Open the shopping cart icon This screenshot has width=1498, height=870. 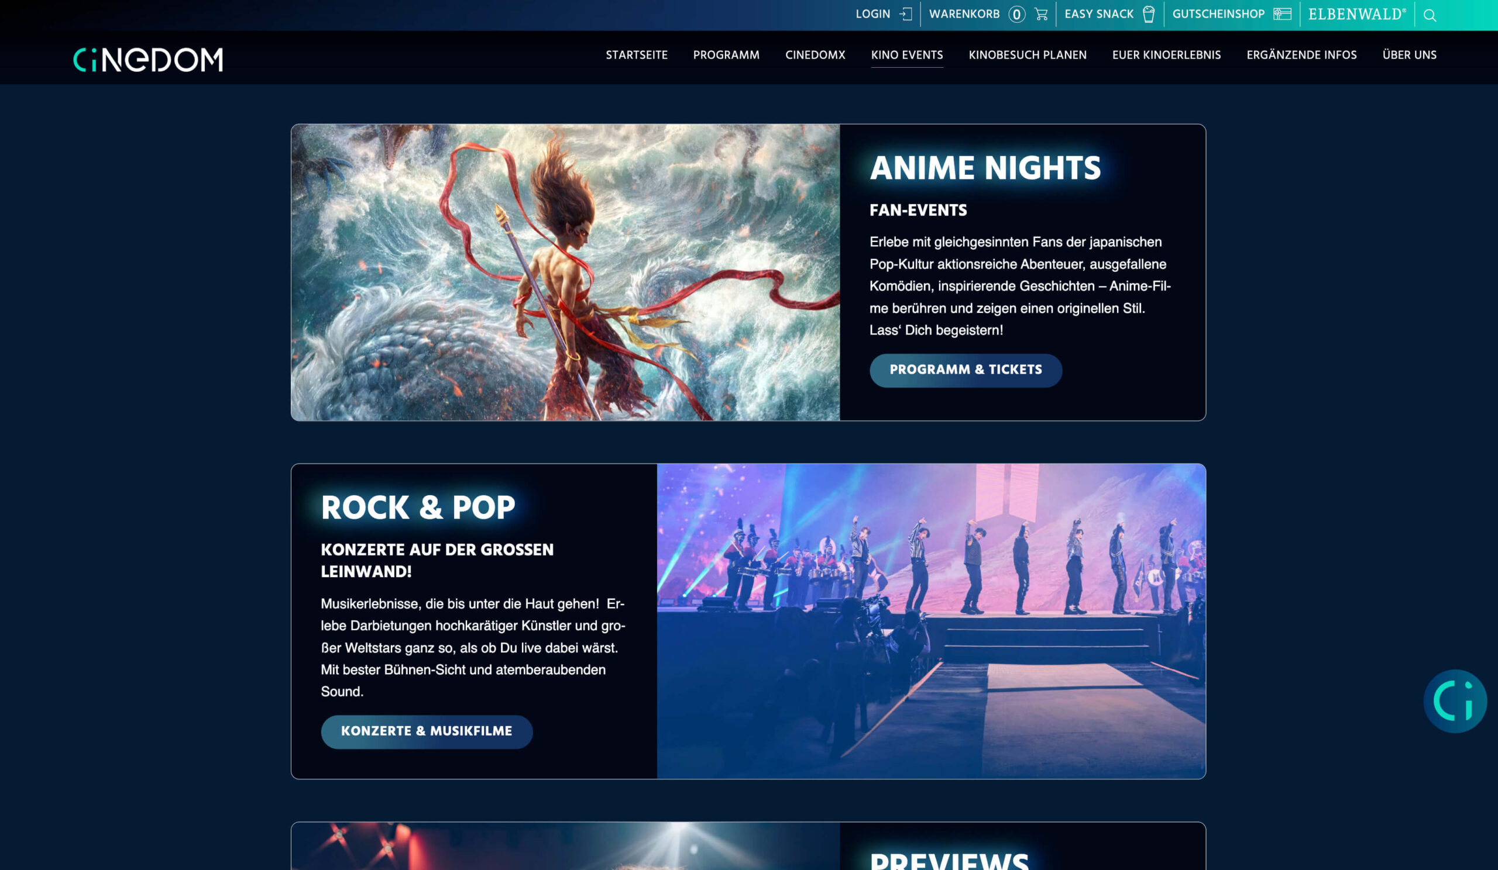coord(1041,14)
